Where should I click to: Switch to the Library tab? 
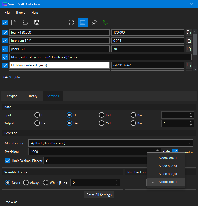(32, 96)
